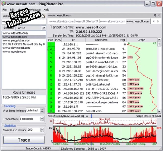Click the DNSName column header

[x=101, y=40]
